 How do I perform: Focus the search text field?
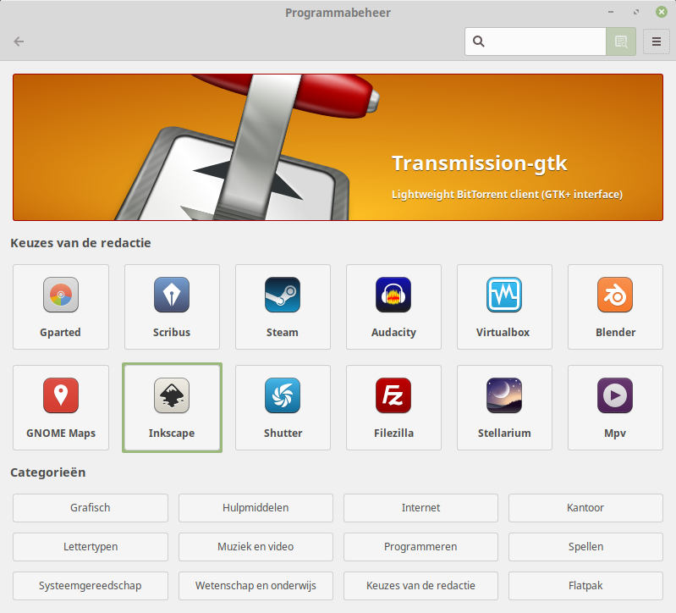point(536,41)
